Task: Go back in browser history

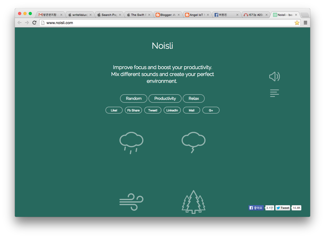Action: point(19,23)
